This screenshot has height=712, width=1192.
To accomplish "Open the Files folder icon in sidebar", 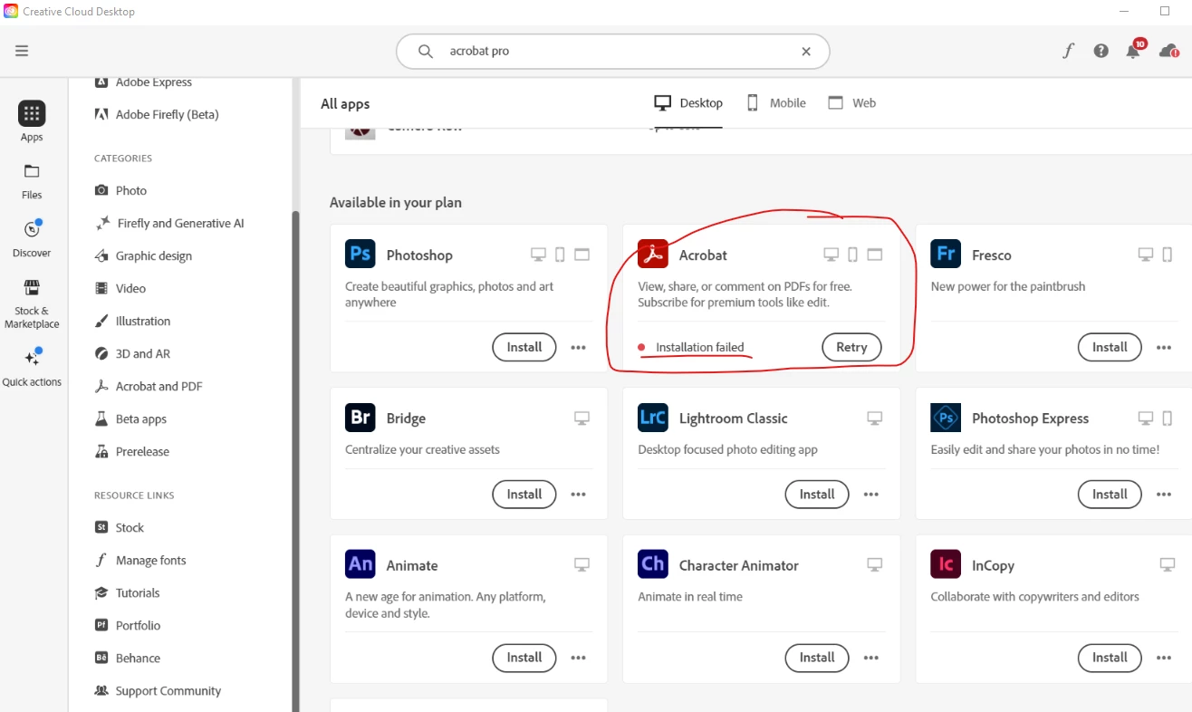I will [x=32, y=171].
